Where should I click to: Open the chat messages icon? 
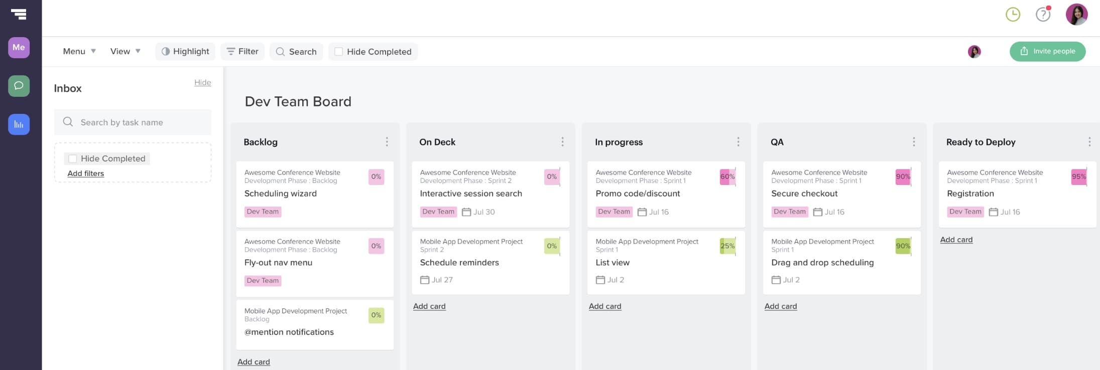click(x=19, y=86)
